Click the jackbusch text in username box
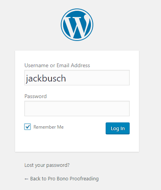 [x=46, y=78]
